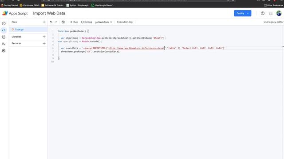Viewport: 284px width, 159px height.
Task: Add a new file with plus icon
Action: [44, 22]
